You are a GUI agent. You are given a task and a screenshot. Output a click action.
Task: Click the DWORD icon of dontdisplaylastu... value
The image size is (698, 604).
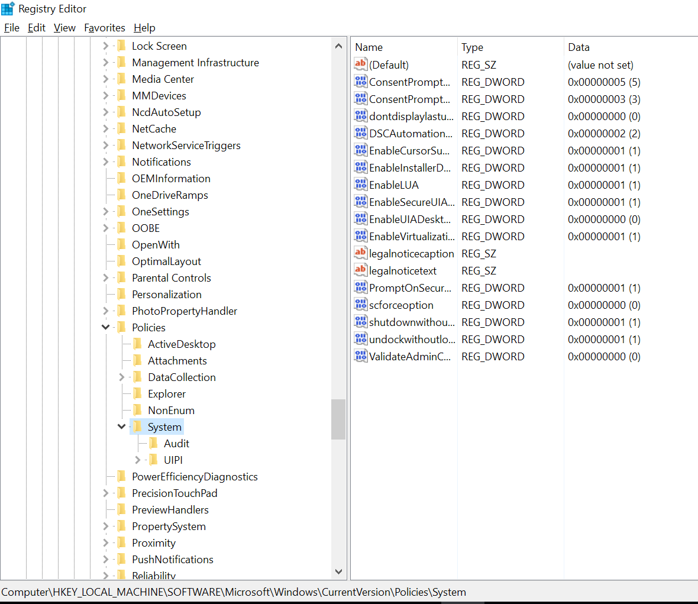pos(361,116)
